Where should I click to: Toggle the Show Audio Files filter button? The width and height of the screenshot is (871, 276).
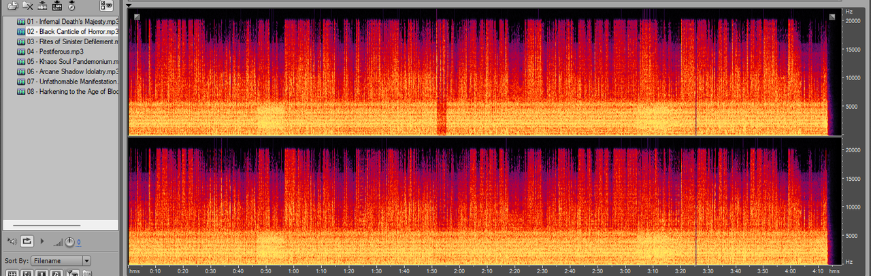12,273
